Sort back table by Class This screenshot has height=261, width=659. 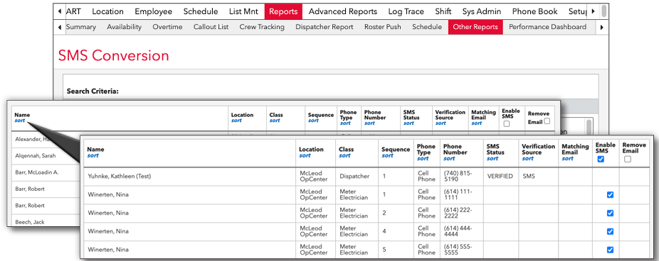click(275, 121)
